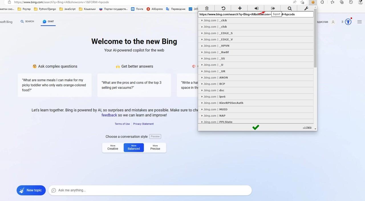Start a New topic in chat
This screenshot has height=201, width=365.
[31, 190]
